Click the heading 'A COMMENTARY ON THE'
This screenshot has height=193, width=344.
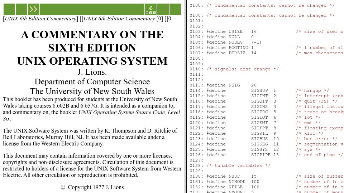[x=92, y=34]
